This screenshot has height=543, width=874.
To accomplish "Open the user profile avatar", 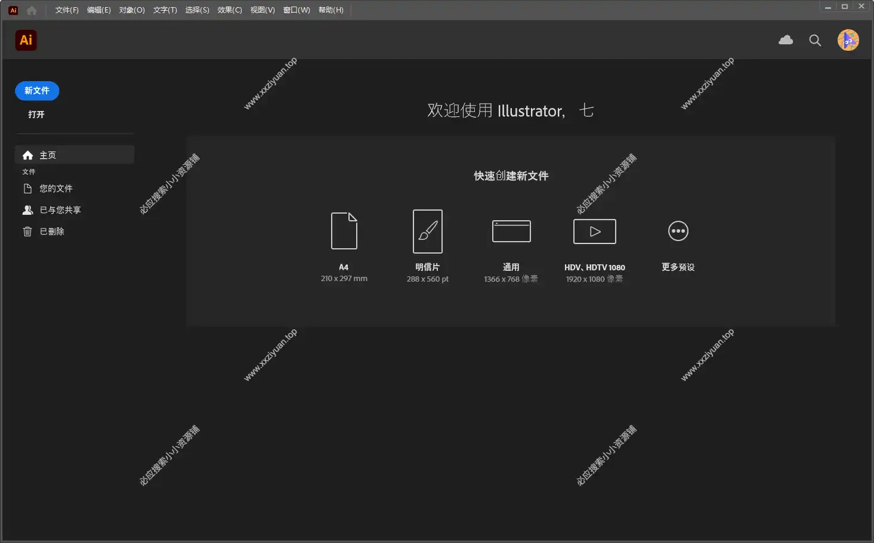I will coord(848,40).
